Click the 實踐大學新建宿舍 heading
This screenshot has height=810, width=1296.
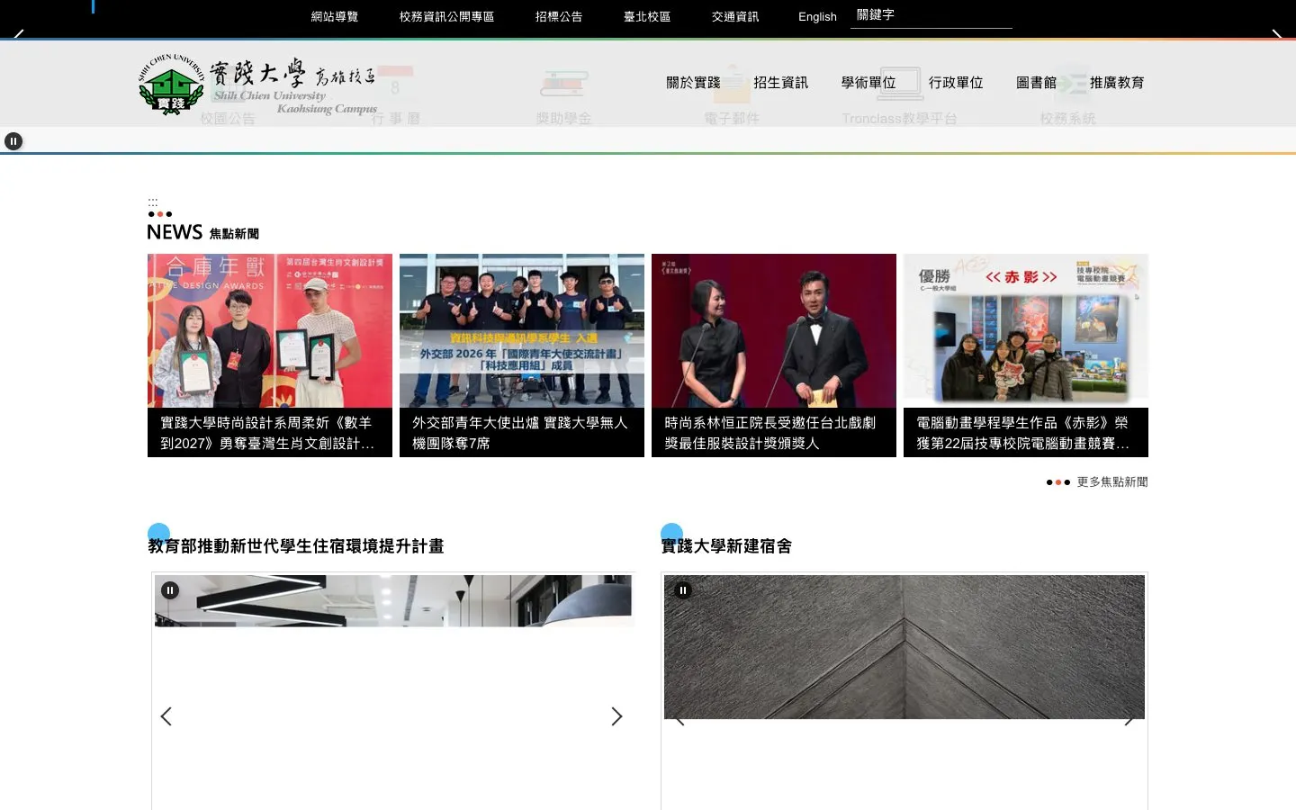726,546
